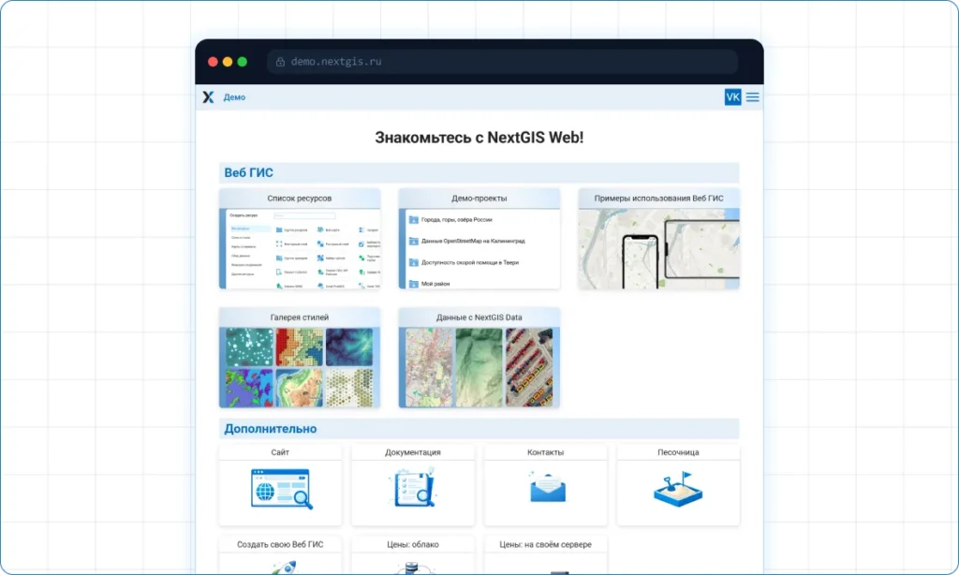Click the demo.nextgis.ru address bar
Image resolution: width=959 pixels, height=575 pixels.
click(x=502, y=62)
